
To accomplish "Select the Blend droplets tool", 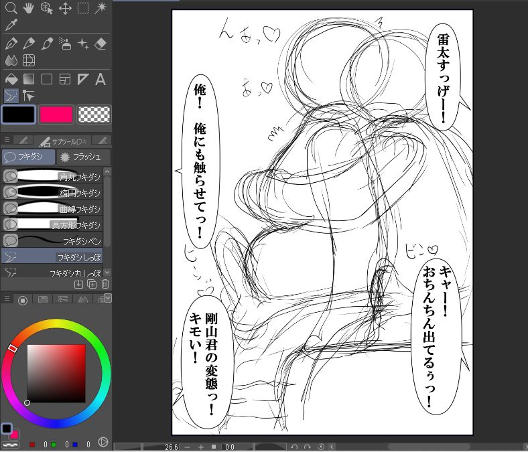I will (11, 60).
